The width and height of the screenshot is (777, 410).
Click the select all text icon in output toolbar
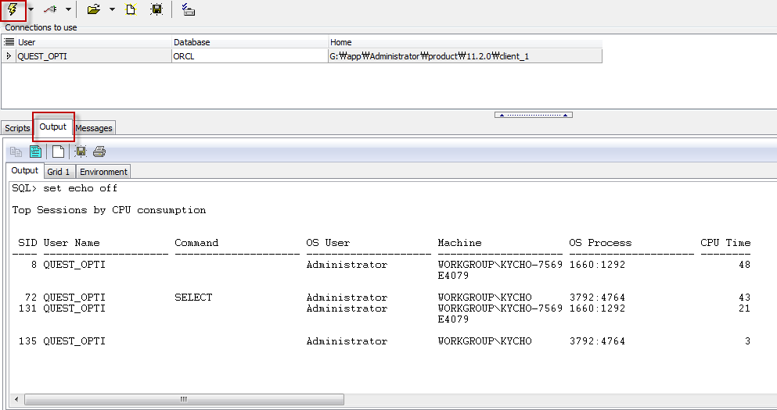[x=36, y=152]
